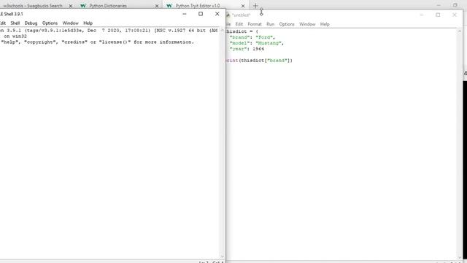Open Options menu in untitled editor
The width and height of the screenshot is (467, 263).
[287, 24]
